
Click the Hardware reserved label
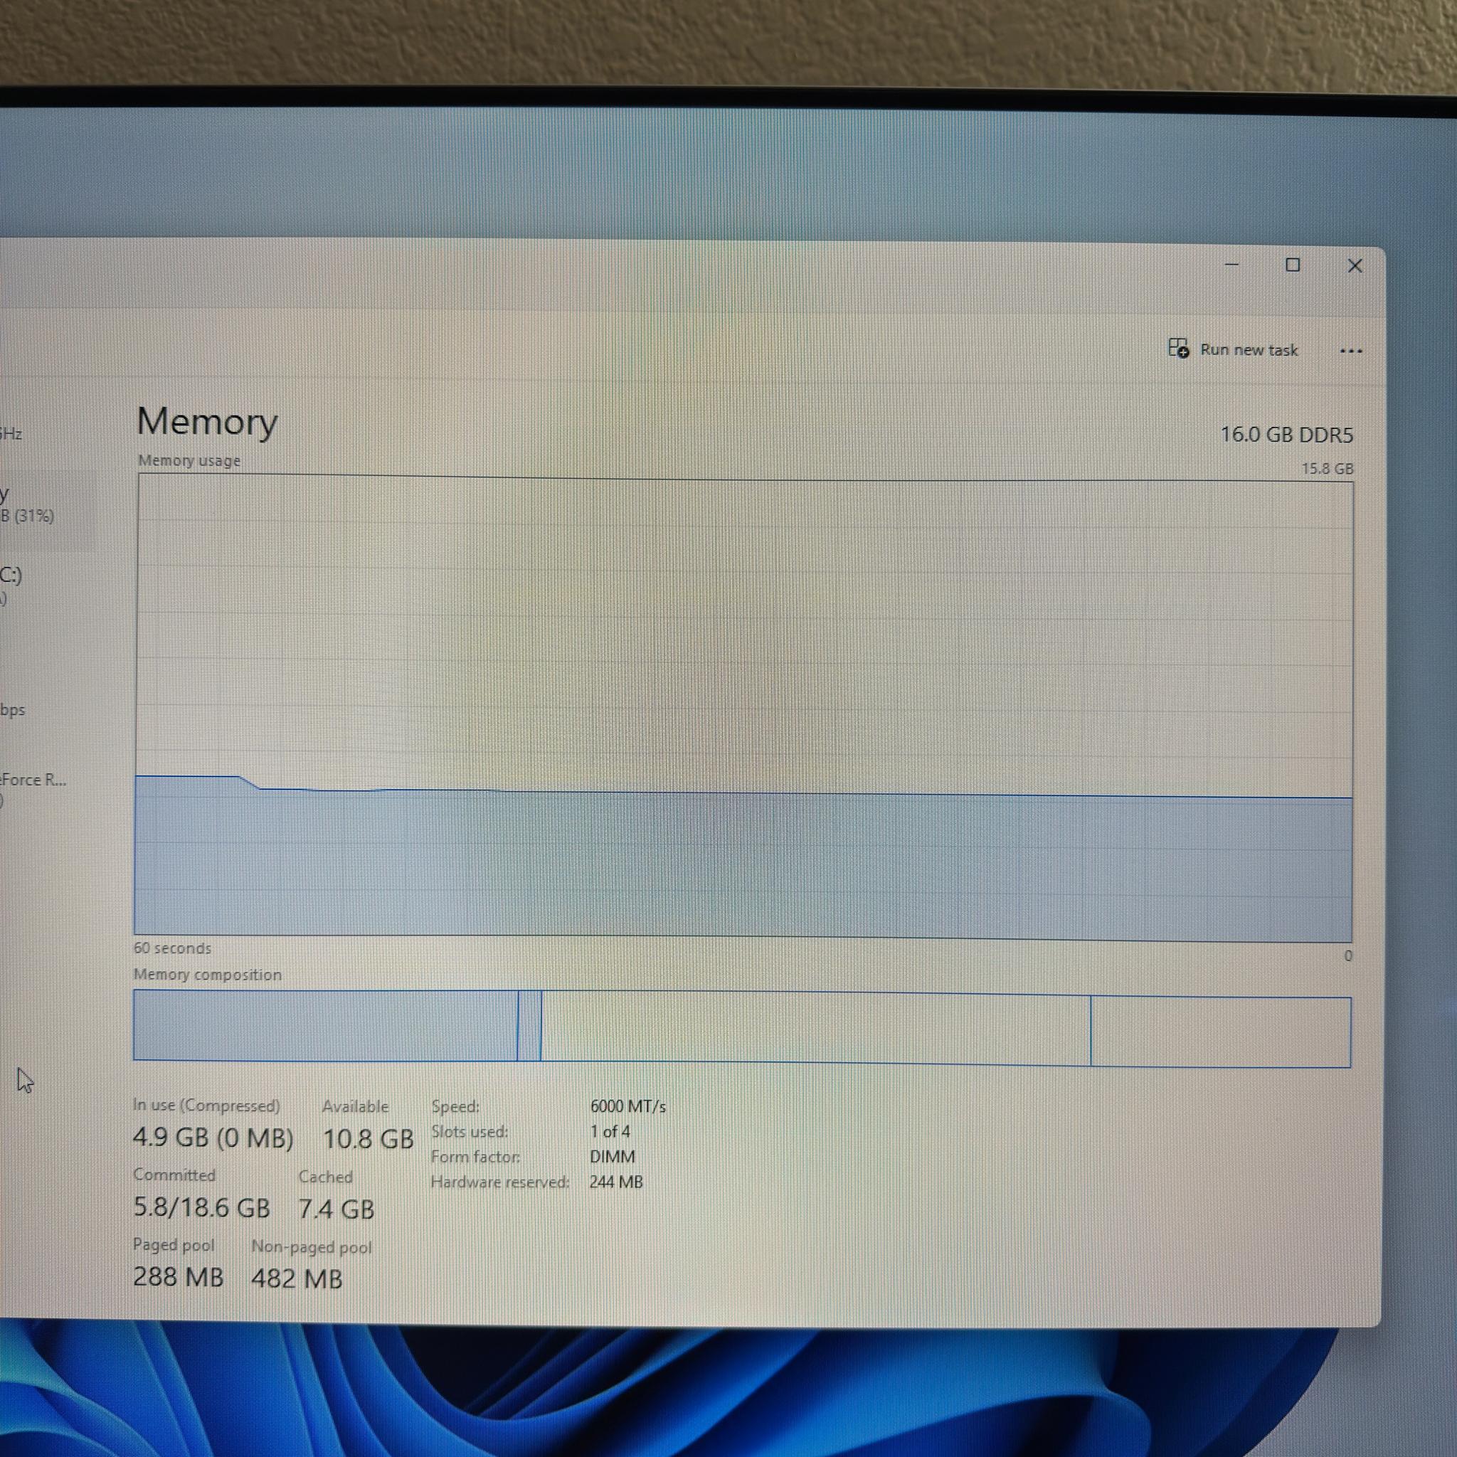point(499,1182)
